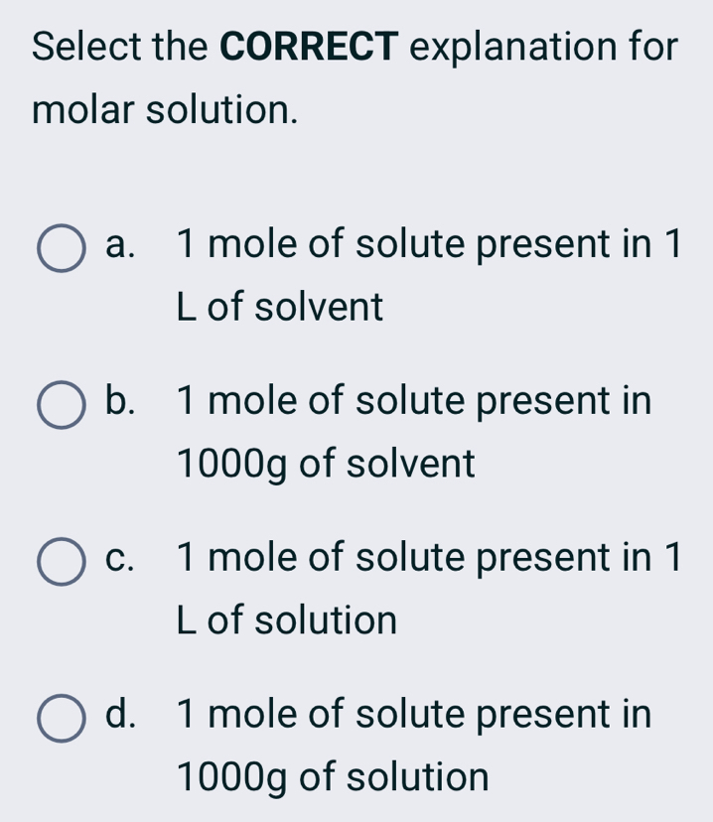Screen dimensions: 713x822
Task: Choose the 'L of solution' answer line
Action: point(287,620)
